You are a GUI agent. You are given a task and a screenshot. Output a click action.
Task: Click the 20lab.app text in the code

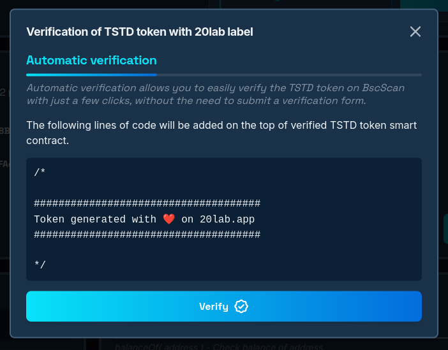(x=227, y=219)
